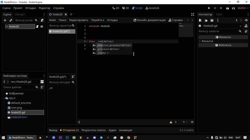Load resource icon in Inspector
Screen dimensions: 250x140
[x=206, y=20]
